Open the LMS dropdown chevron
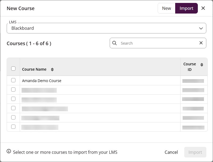 coord(201,28)
